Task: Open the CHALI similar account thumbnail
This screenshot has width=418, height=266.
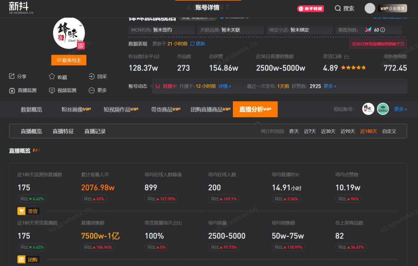Action: click(x=383, y=109)
